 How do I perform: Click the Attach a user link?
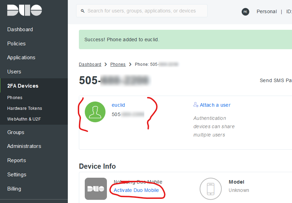[215, 105]
